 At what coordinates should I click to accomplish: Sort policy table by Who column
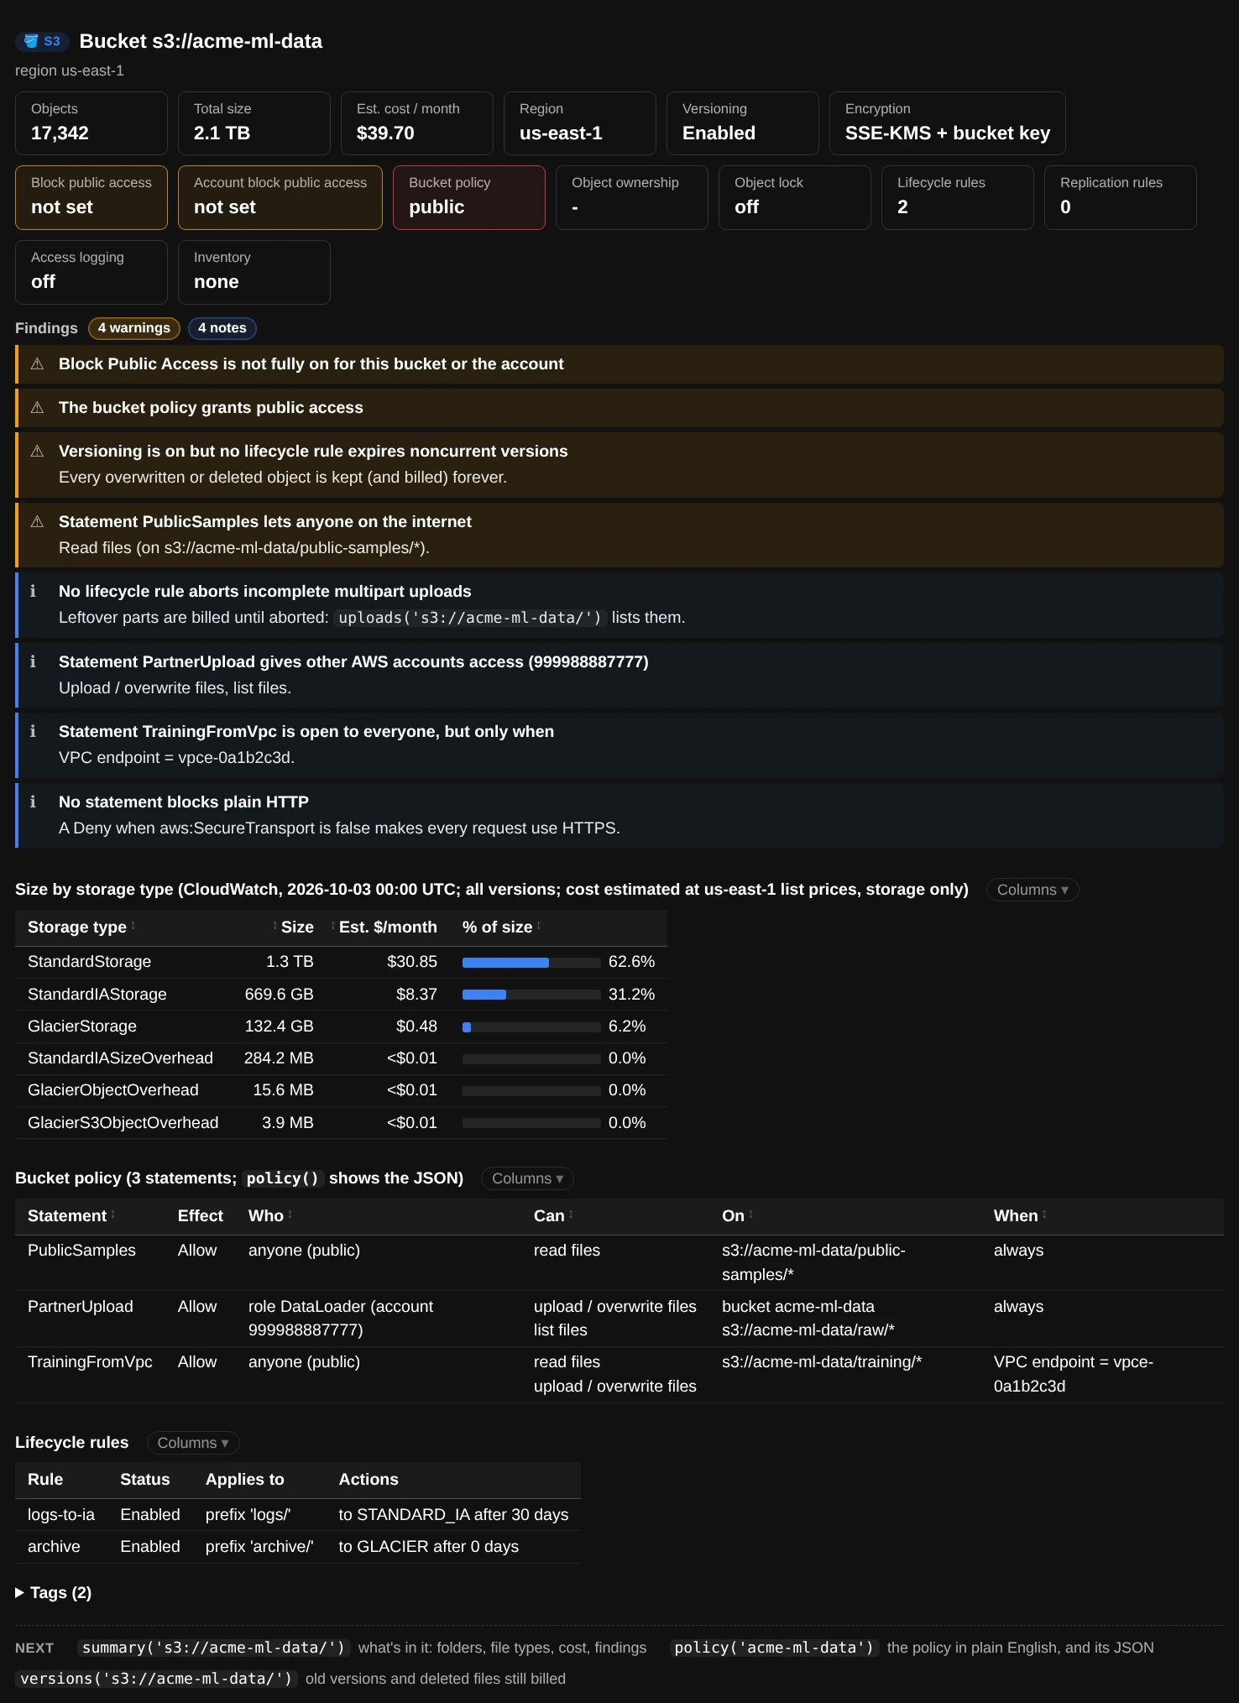[x=269, y=1216]
